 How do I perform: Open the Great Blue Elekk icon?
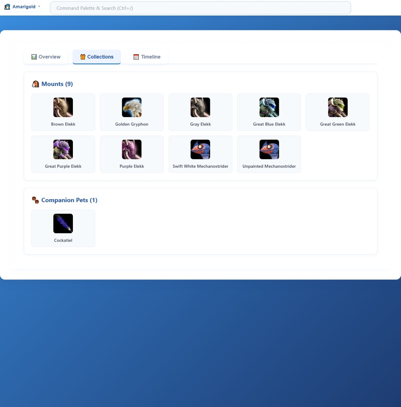tap(269, 107)
